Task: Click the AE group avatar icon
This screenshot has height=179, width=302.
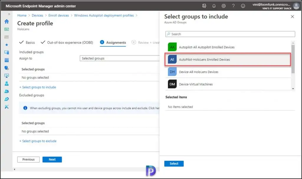Action: pyautogui.click(x=172, y=59)
